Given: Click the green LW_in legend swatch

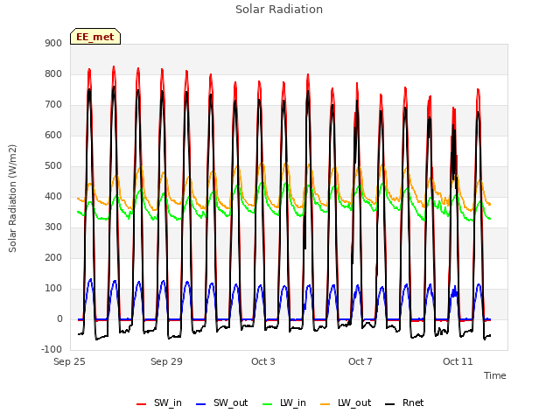Looking at the screenshot, I should (x=268, y=404).
